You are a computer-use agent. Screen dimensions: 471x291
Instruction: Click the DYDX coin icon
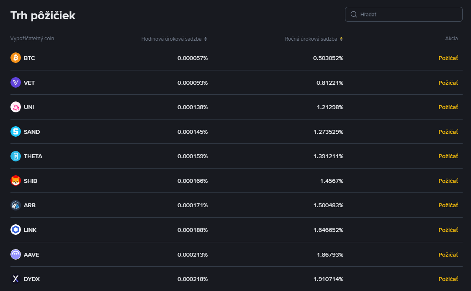click(15, 279)
